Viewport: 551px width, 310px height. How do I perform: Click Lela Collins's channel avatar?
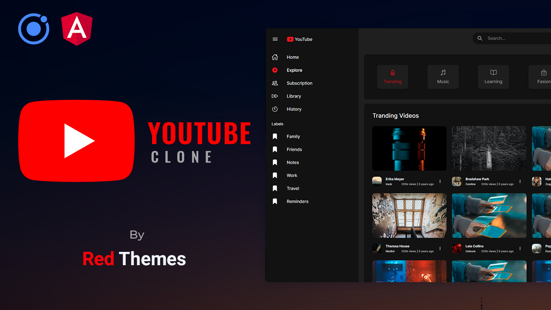point(457,248)
